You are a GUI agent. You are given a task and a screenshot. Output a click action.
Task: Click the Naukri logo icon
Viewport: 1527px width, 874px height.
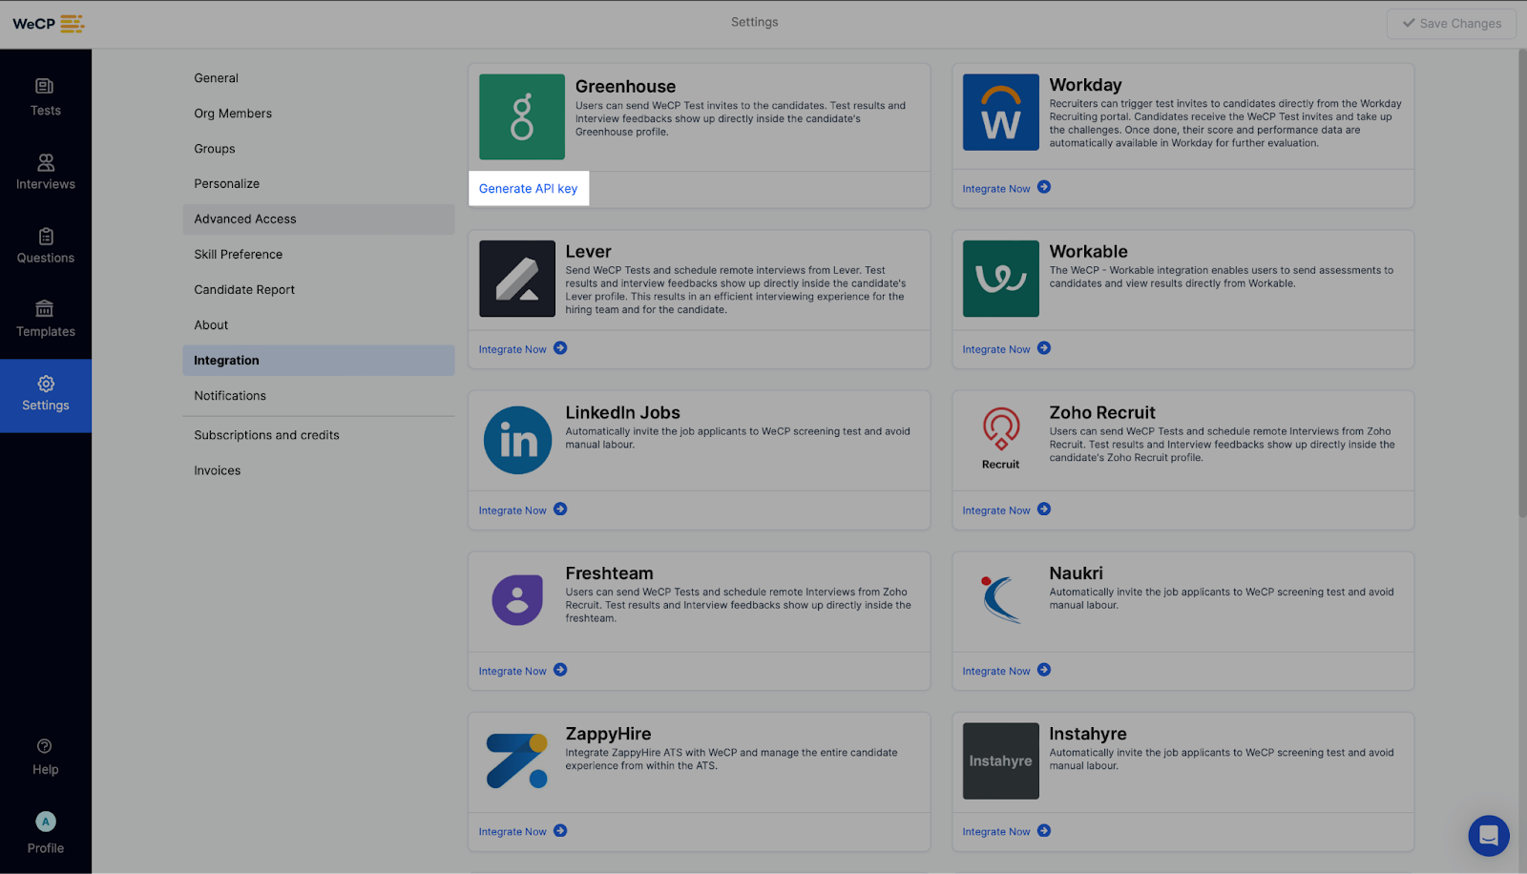1001,599
